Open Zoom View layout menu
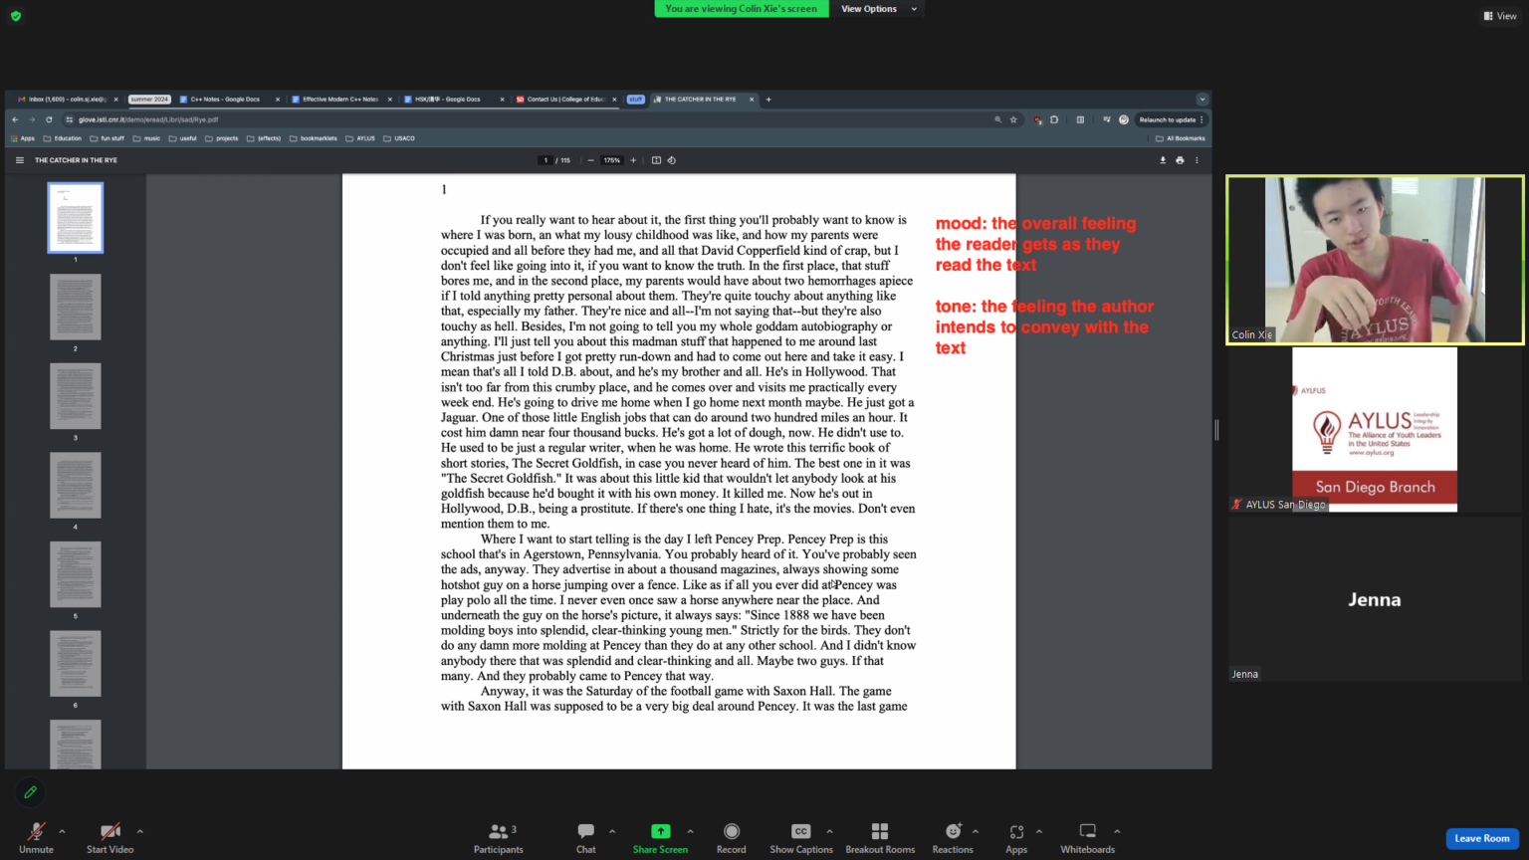 [x=1500, y=16]
